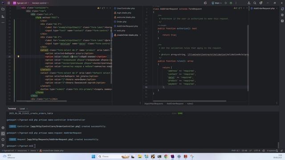Open the Project tool window icon
Viewport: 285px width, 160px height.
pyautogui.click(x=3, y=9)
